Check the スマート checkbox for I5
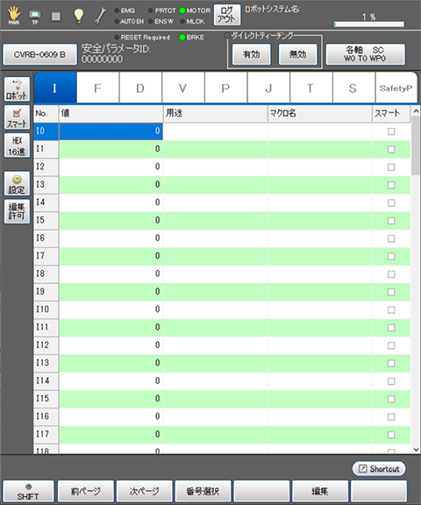The image size is (421, 505). point(391,221)
